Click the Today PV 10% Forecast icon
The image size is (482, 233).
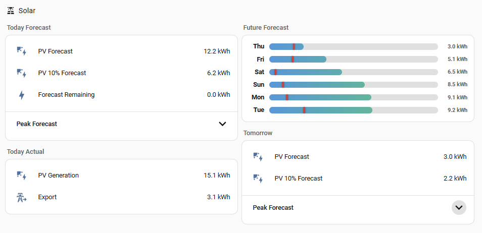click(22, 73)
